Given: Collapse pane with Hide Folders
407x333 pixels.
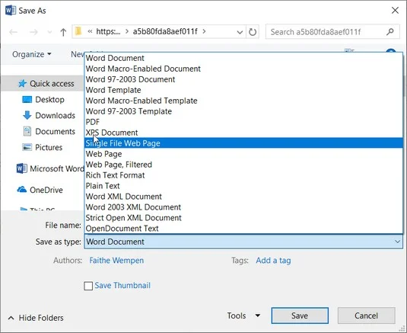Looking at the screenshot, I should [x=36, y=318].
